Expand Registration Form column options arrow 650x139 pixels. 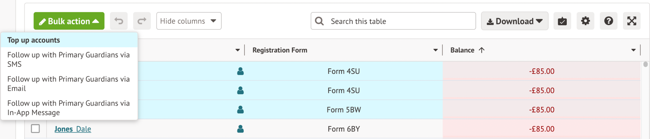[435, 50]
